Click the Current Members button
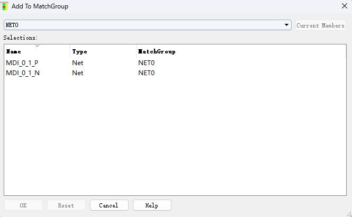352x217 pixels. [321, 25]
